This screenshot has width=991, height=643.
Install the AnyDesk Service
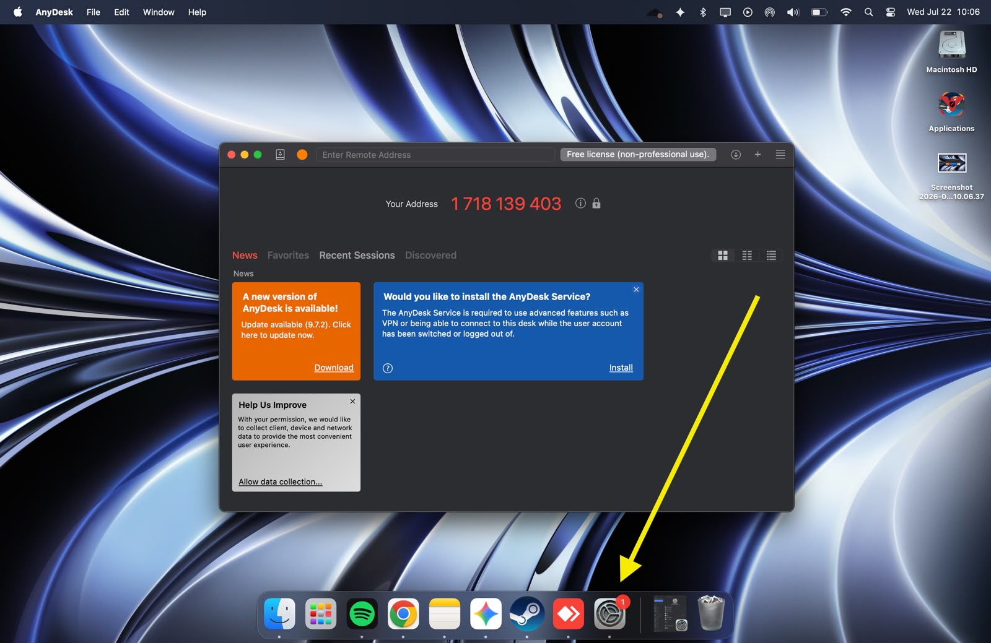tap(621, 368)
